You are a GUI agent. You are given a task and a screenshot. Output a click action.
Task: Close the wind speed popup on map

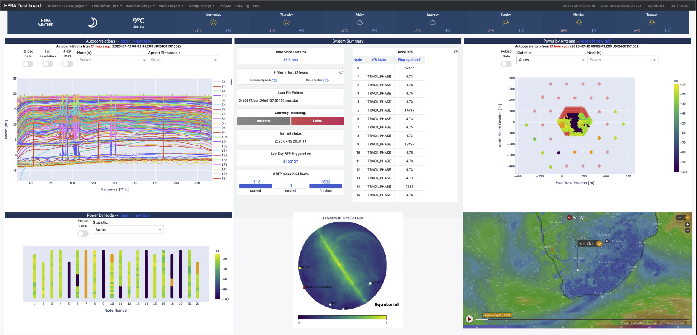tap(607, 241)
